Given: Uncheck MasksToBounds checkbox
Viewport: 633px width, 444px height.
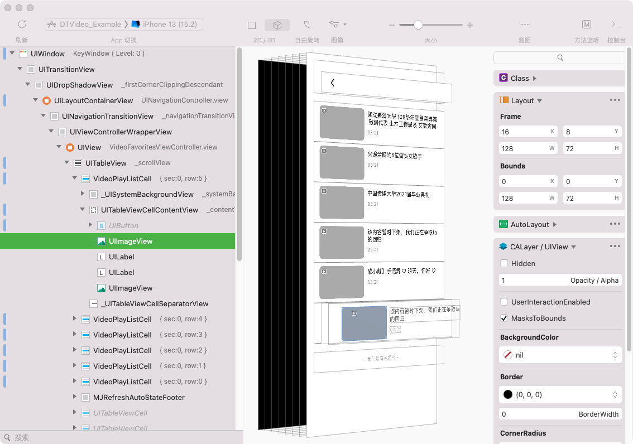Looking at the screenshot, I should [x=504, y=318].
